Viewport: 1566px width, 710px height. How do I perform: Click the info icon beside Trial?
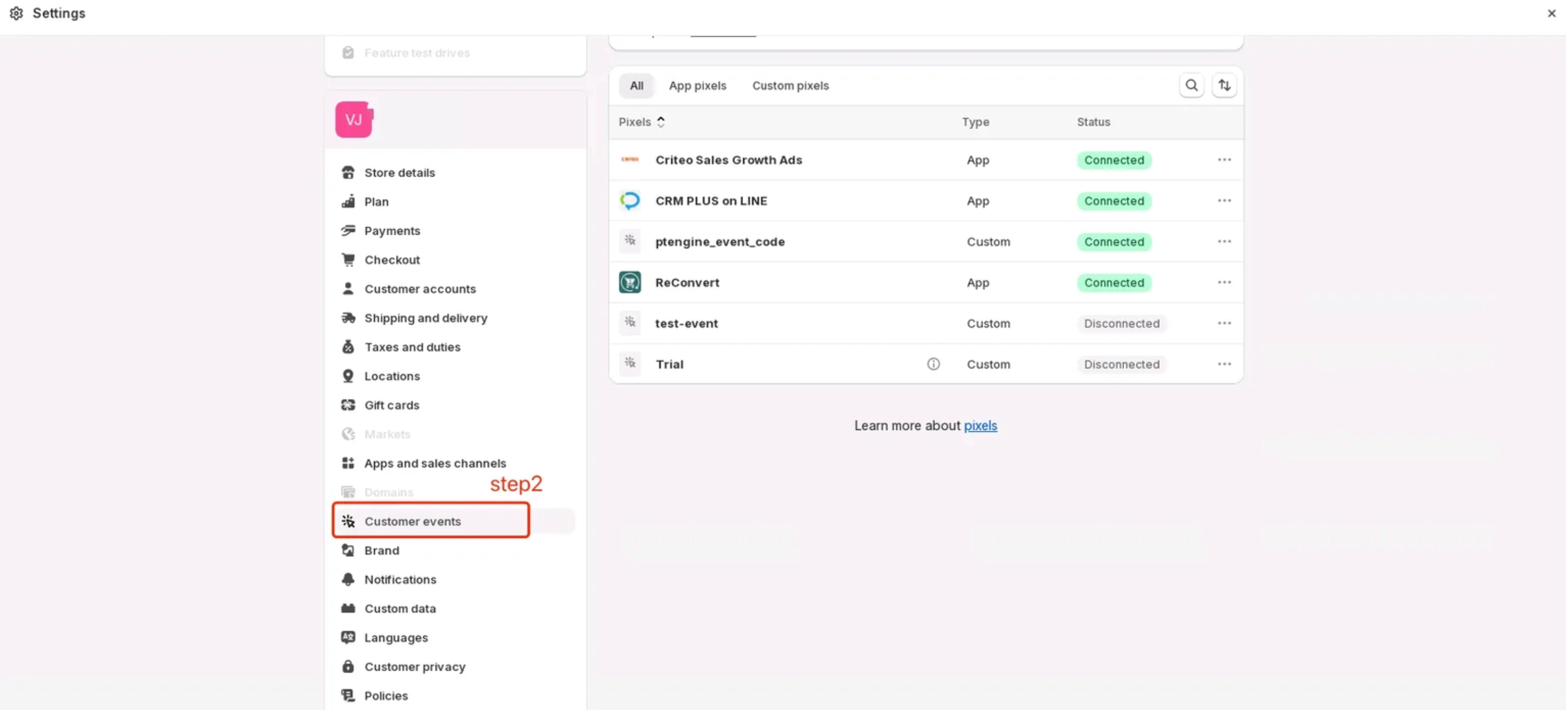point(933,364)
